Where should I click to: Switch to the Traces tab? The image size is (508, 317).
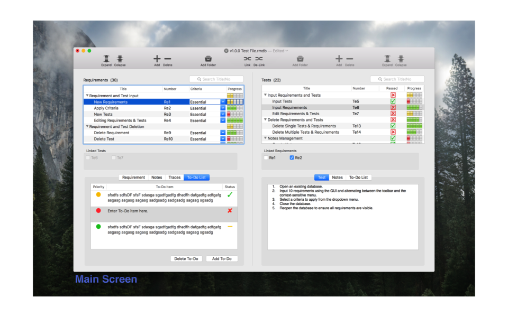[175, 177]
